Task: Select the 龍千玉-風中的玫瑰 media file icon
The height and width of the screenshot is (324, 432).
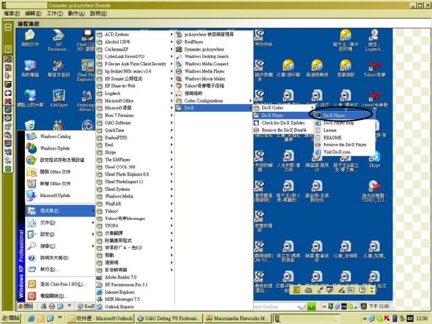Action: click(x=346, y=40)
